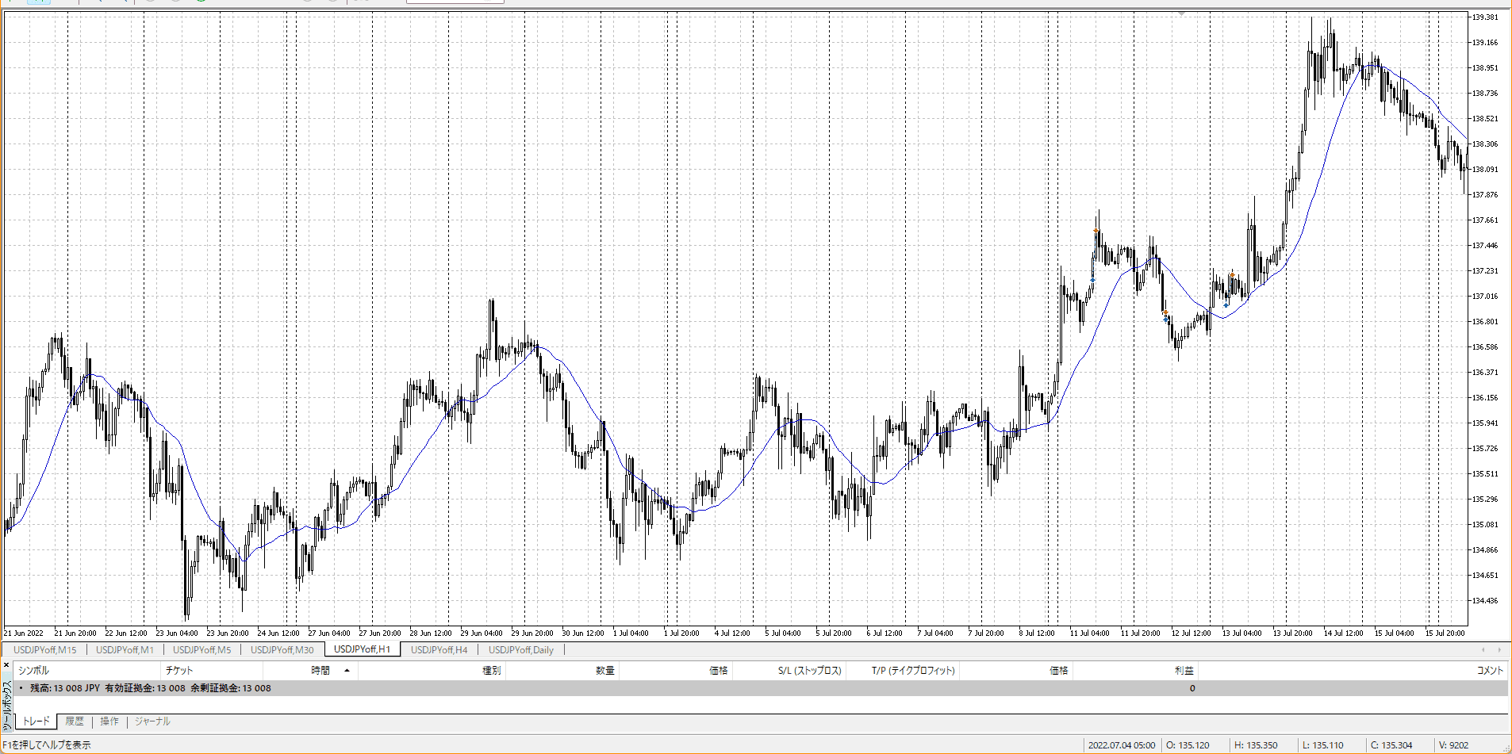Select the トレード trade tab
The height and width of the screenshot is (754, 1512).
pos(36,721)
